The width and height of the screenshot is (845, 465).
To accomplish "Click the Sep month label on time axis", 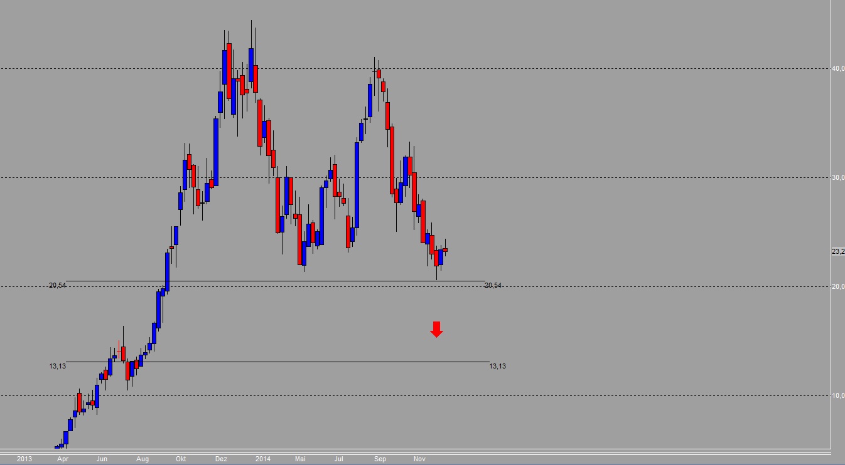I will tap(380, 459).
